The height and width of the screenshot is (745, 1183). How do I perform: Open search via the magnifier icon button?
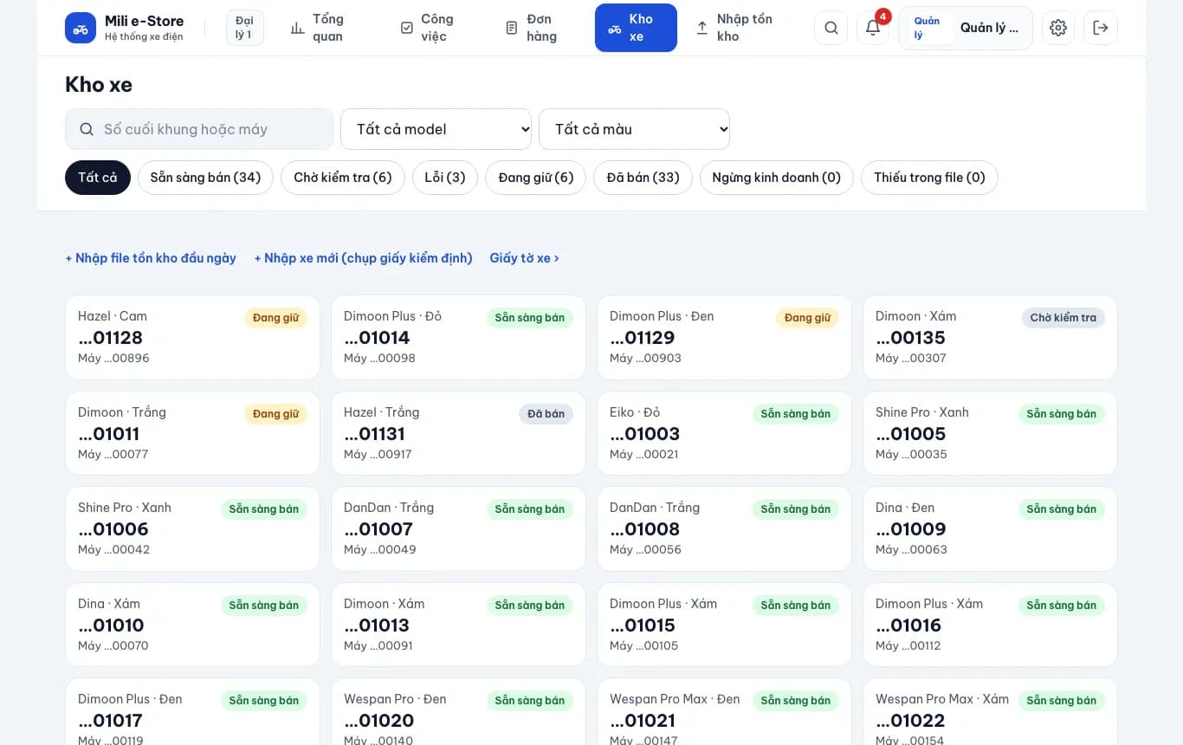[x=831, y=28]
